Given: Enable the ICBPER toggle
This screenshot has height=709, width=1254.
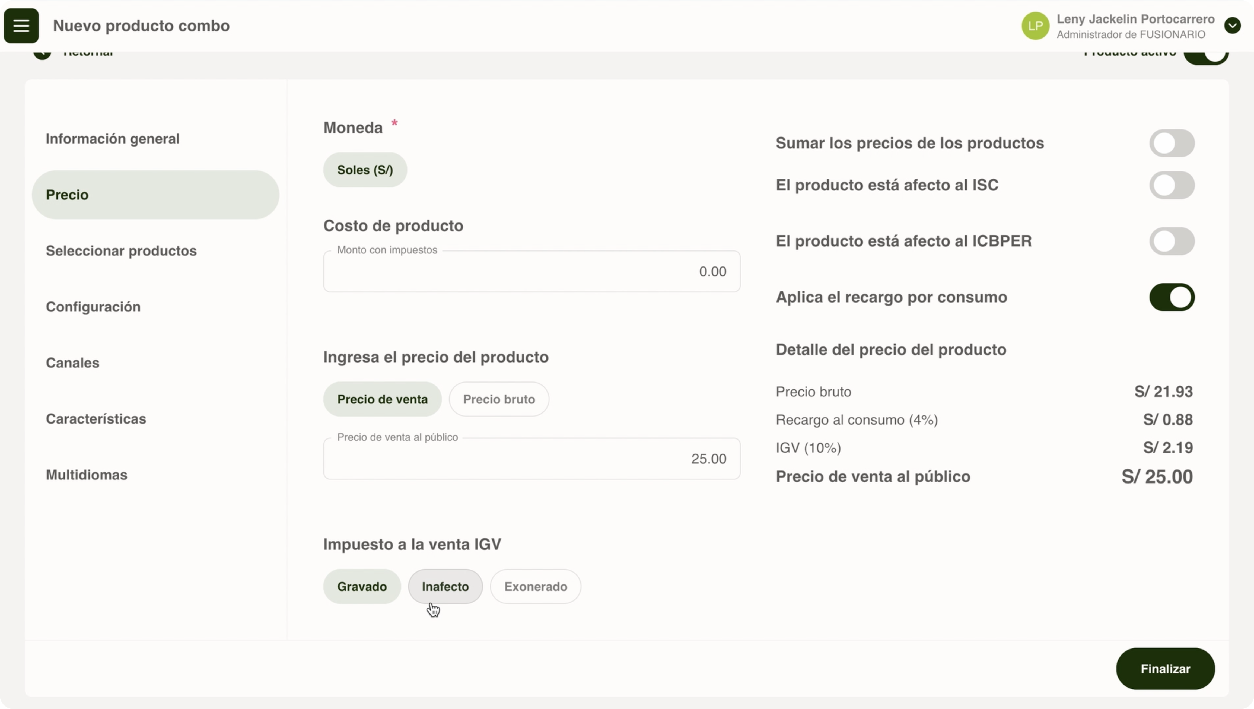Looking at the screenshot, I should pyautogui.click(x=1171, y=241).
